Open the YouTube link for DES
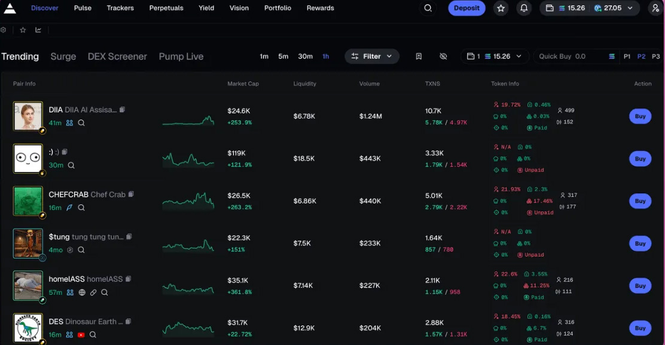The image size is (665, 345). [x=81, y=335]
